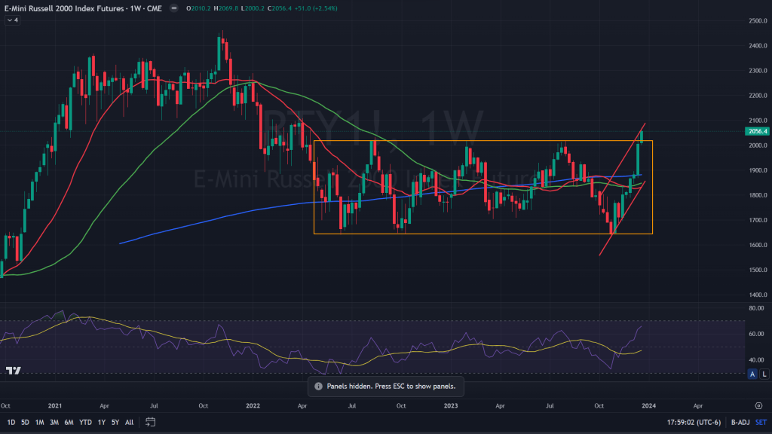
Task: Show All time range data
Action: [130, 422]
